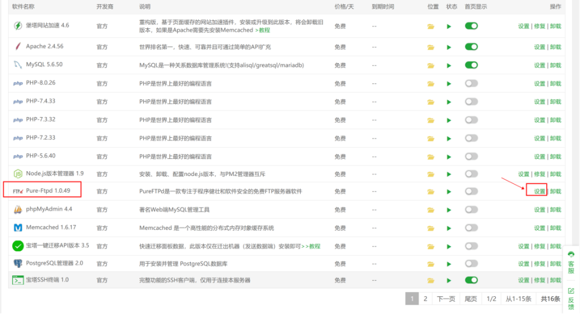Click status play icon for MySQL 5.6.50
This screenshot has height=314, width=580.
(449, 66)
